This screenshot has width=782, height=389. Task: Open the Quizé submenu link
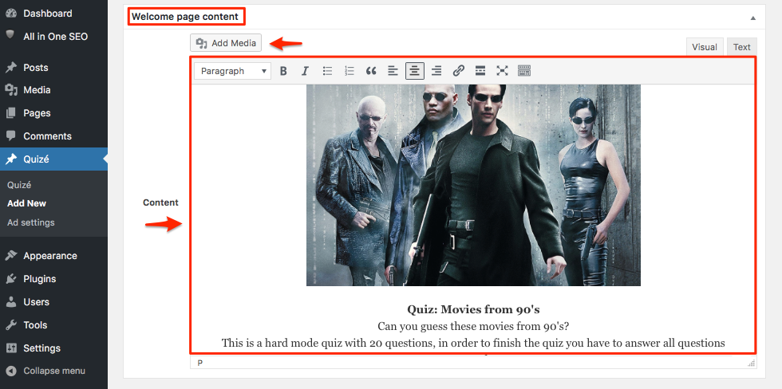19,185
